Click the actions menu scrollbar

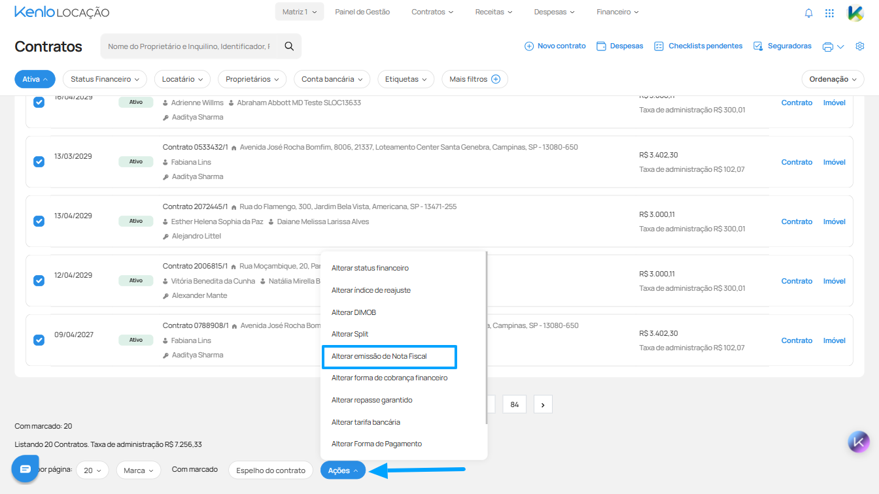pos(487,338)
